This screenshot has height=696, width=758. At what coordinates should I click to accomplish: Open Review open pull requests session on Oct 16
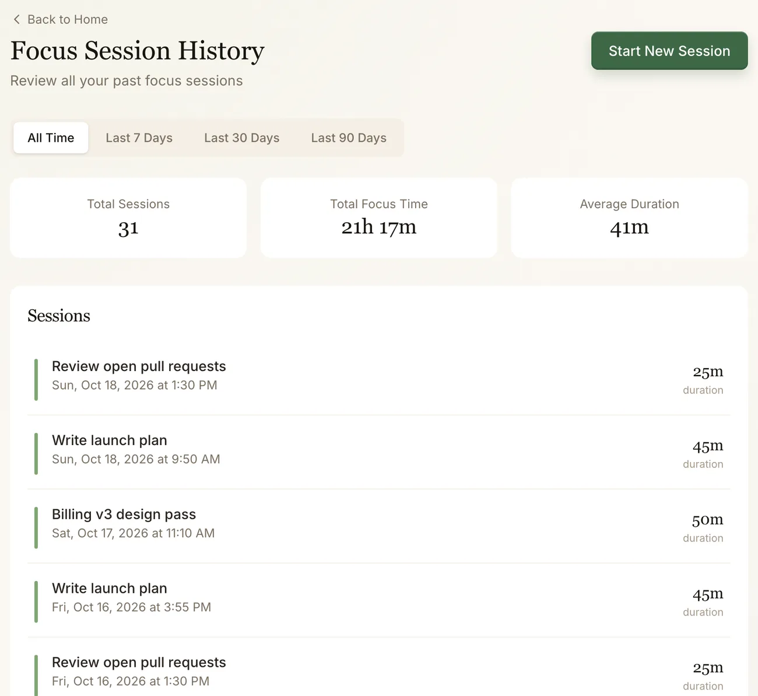379,667
